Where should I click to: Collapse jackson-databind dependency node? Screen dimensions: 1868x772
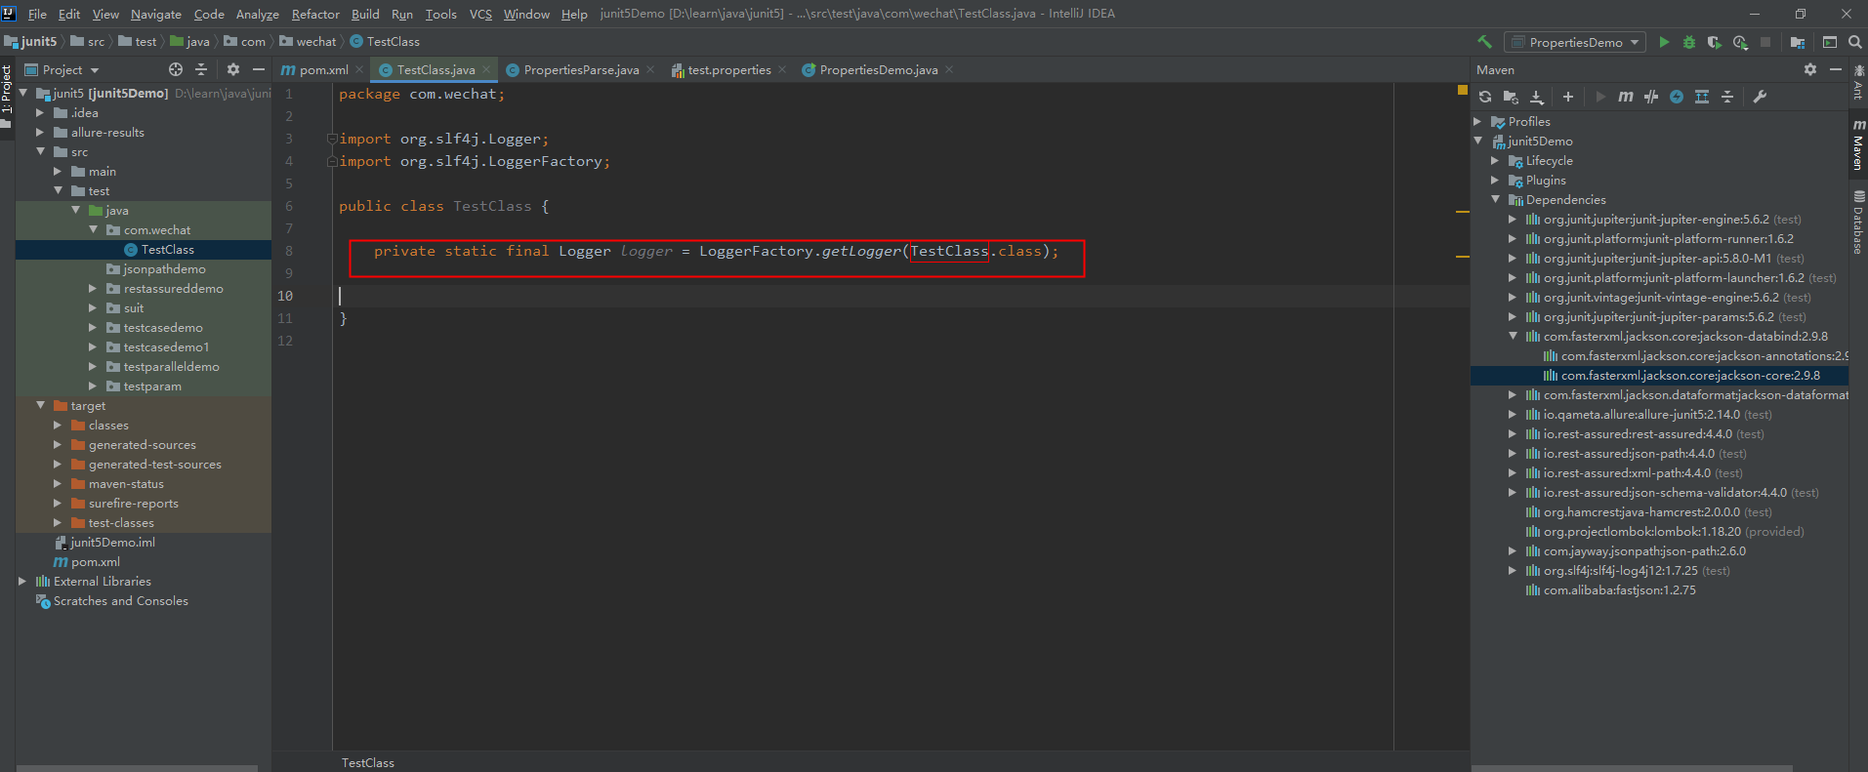pos(1513,336)
